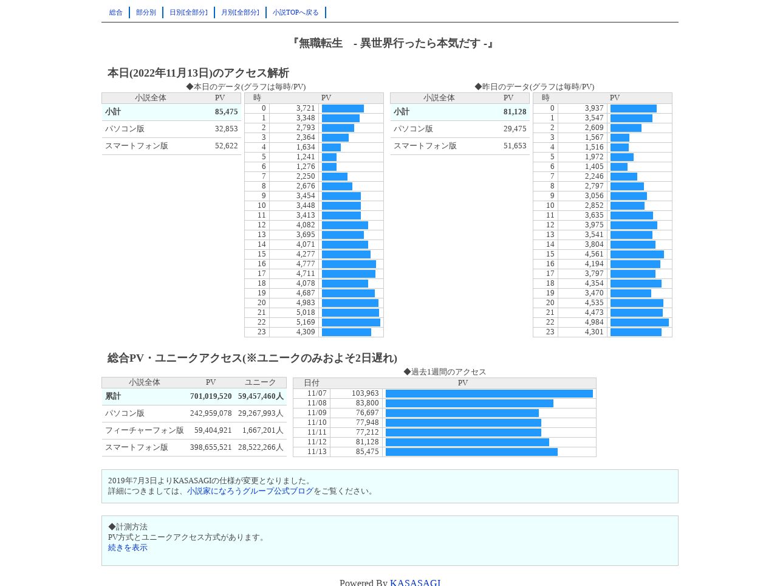Image resolution: width=780 pixels, height=586 pixels.
Task: Click the 11/08 weekly PV value 83,800
Action: [x=367, y=404]
